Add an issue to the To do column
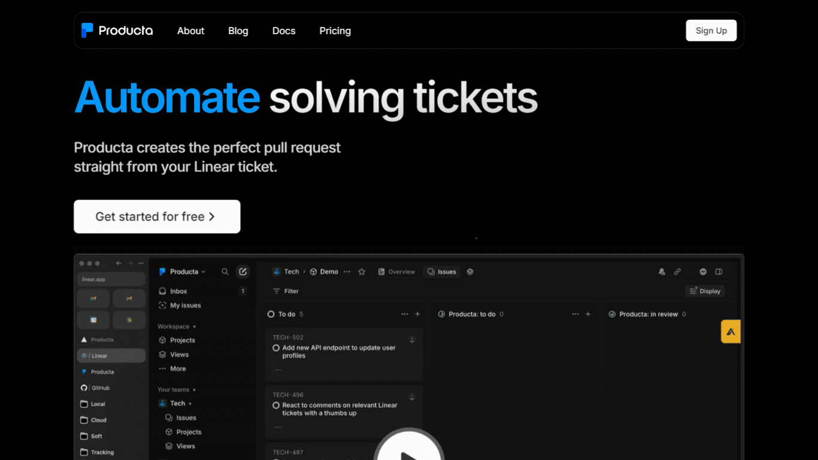The height and width of the screenshot is (460, 818). (x=418, y=314)
